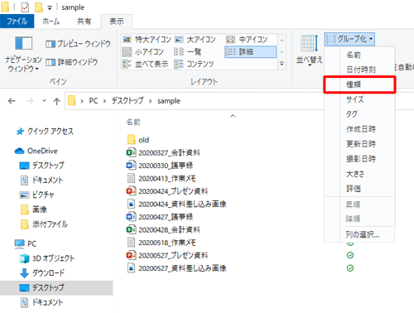Viewport: 414px width, 313px height.
Task: Select 画像 folder in navigation pane
Action: pyautogui.click(x=34, y=209)
